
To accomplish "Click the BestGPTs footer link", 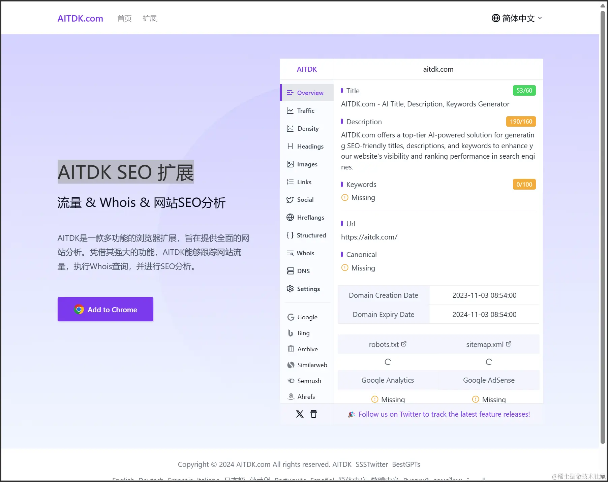I will 406,464.
